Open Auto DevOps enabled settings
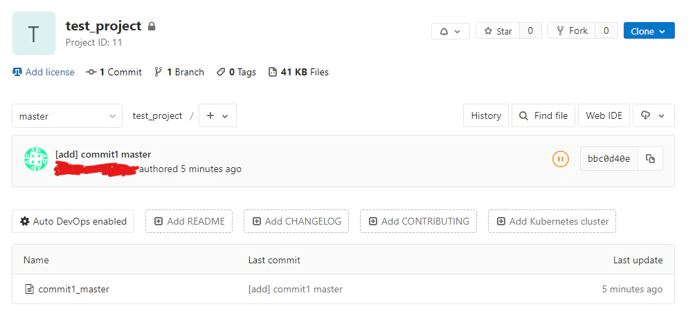The width and height of the screenshot is (695, 320). pos(73,221)
